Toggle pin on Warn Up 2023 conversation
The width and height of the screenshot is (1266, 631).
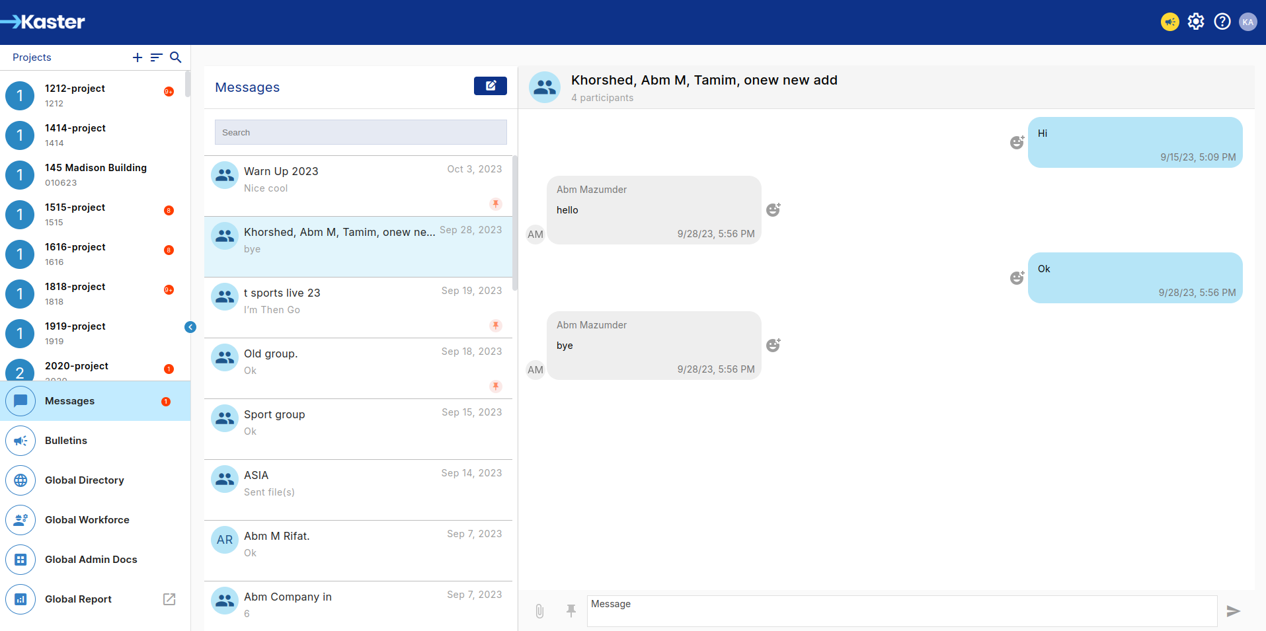pyautogui.click(x=495, y=204)
